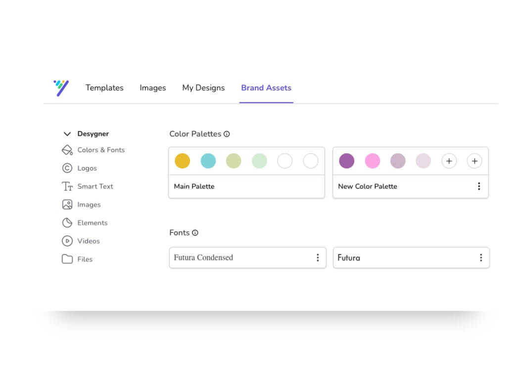Viewport: 531px width, 385px height.
Task: Open the Elements pie icon
Action: [67, 223]
